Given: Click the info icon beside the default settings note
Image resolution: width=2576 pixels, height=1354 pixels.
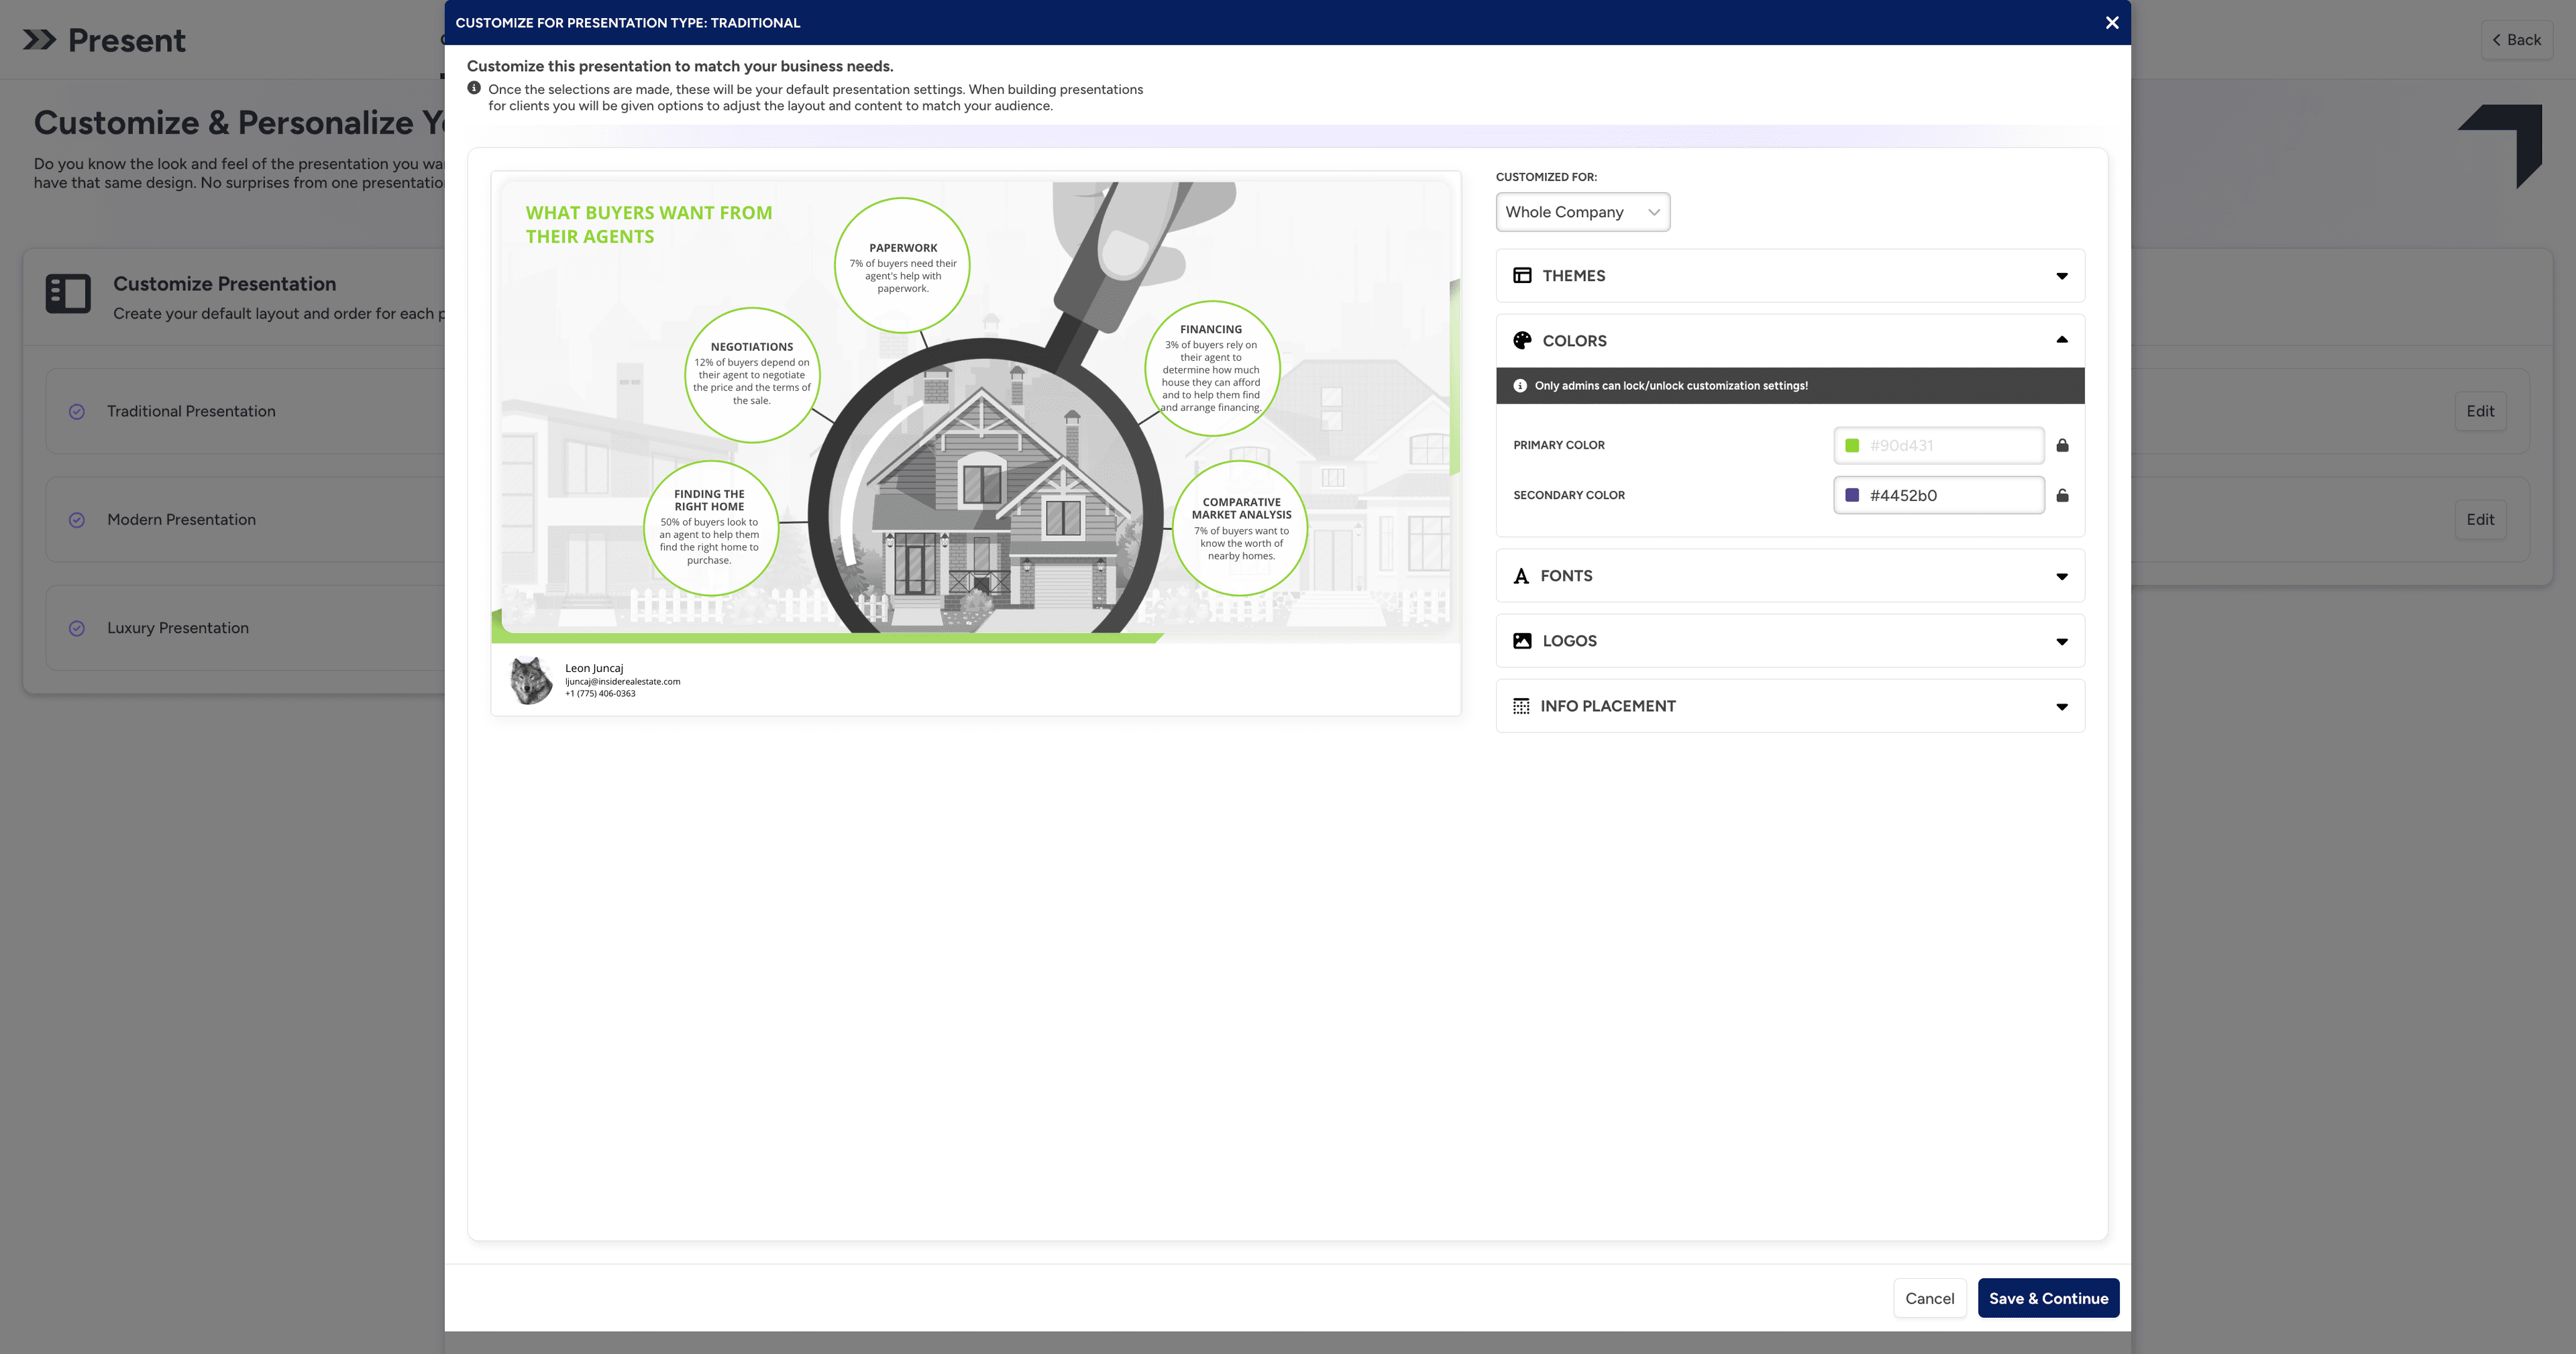Looking at the screenshot, I should tap(474, 88).
